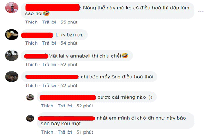Like the 'chị béo mấy ông điều hoà' comment

[31, 86]
